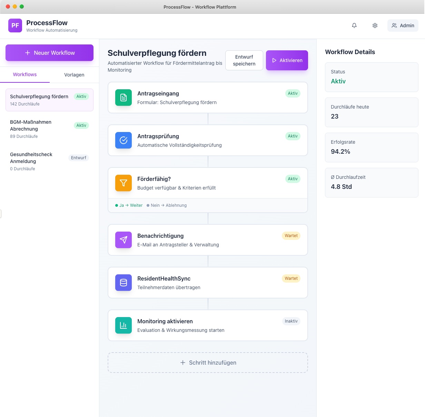Toggle the Wartet status on Benachrichtigung
This screenshot has height=417, width=425.
(291, 236)
